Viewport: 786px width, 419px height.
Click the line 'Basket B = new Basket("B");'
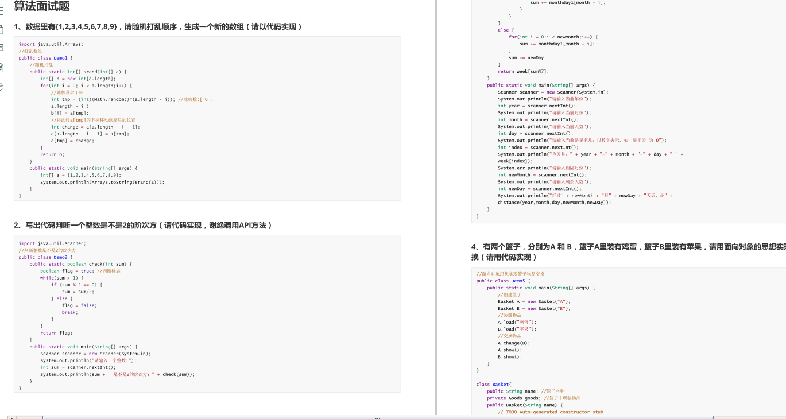click(x=535, y=308)
